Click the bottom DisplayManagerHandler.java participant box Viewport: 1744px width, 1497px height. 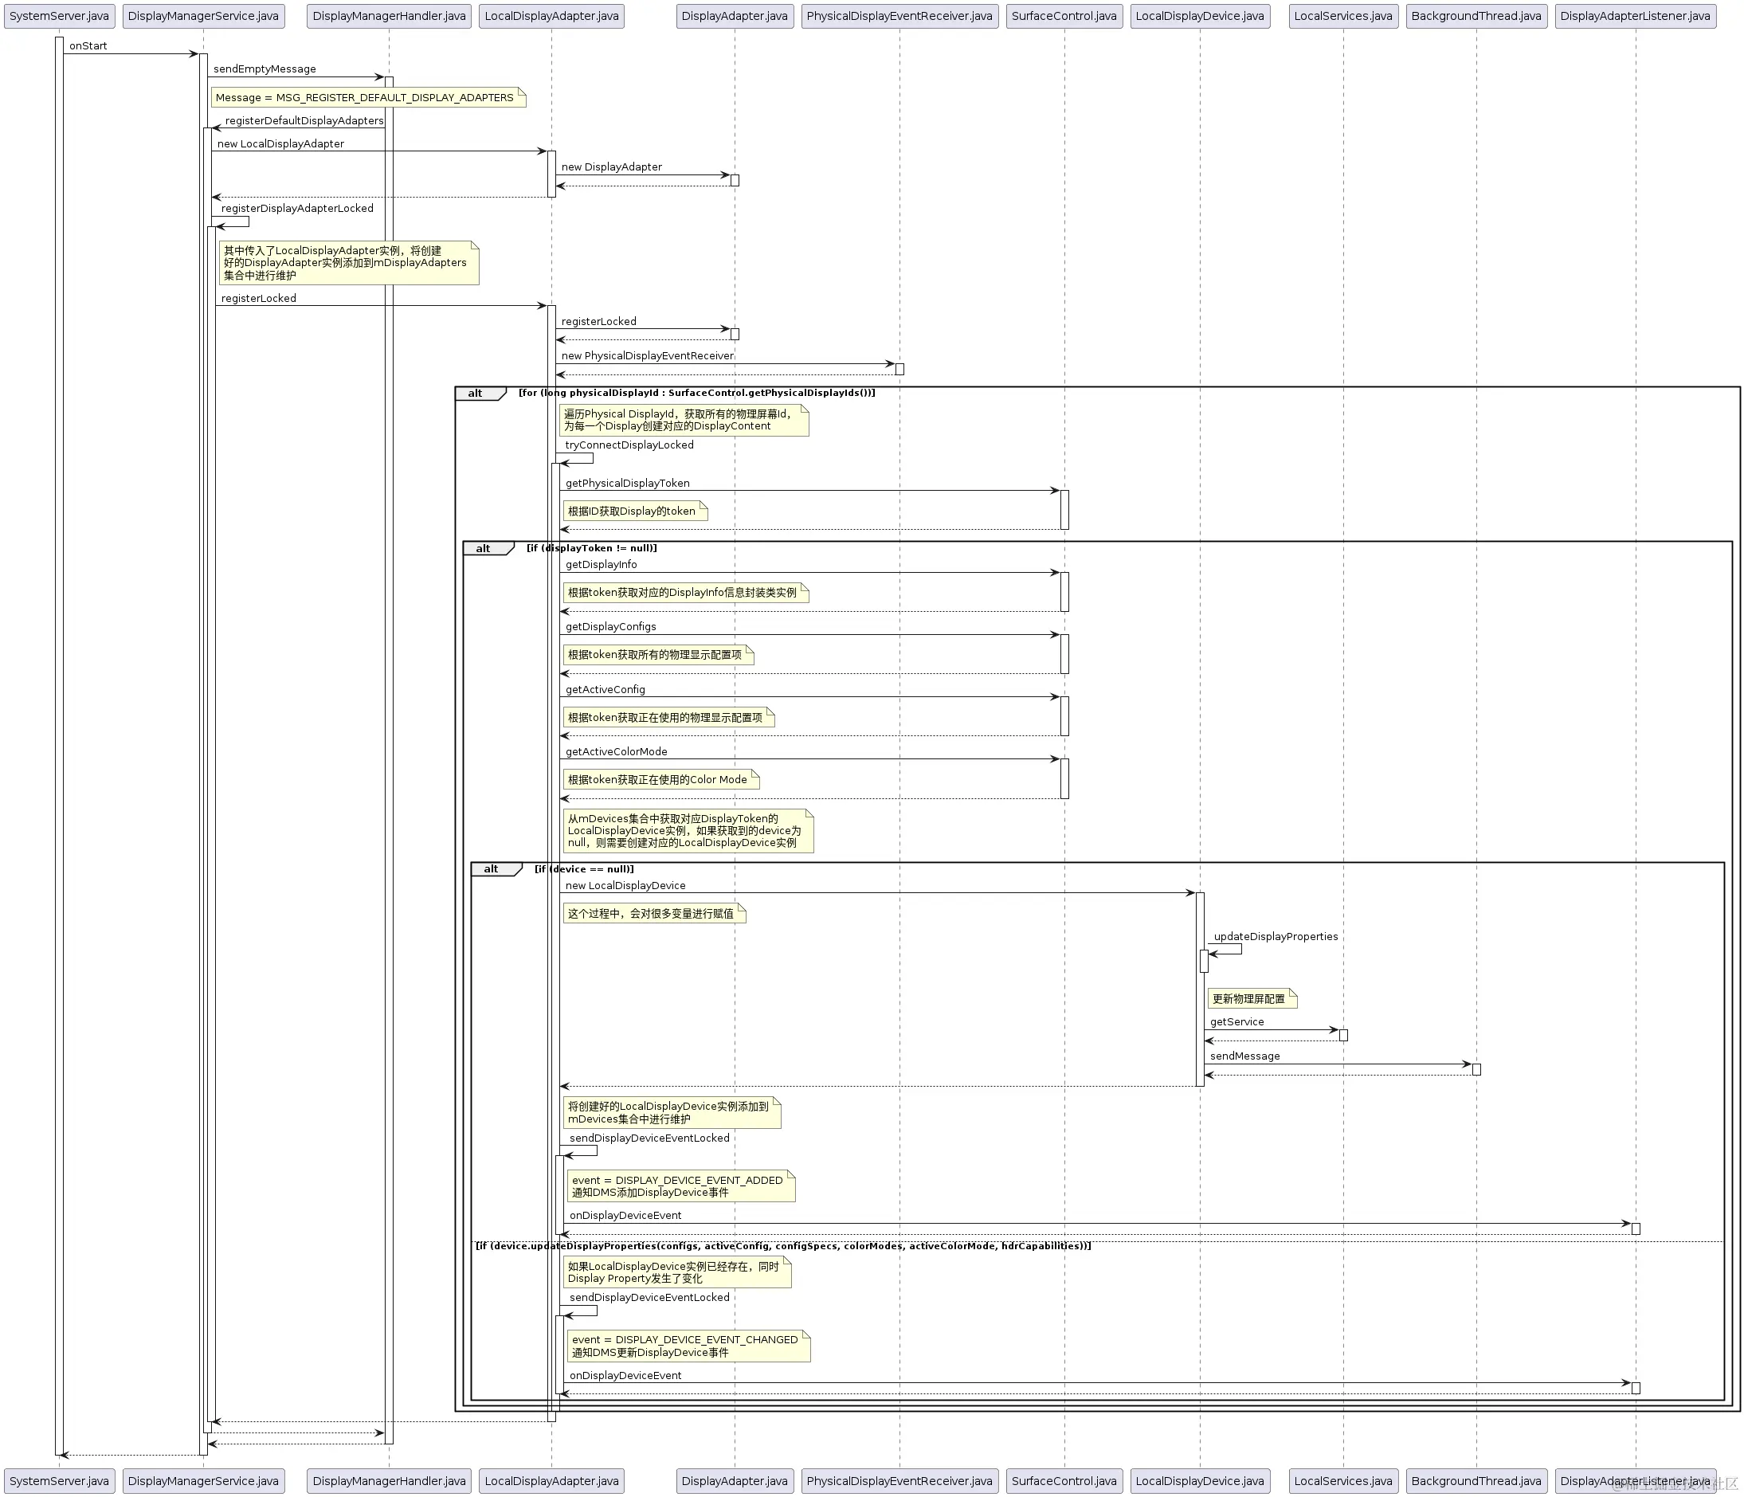pos(389,1481)
